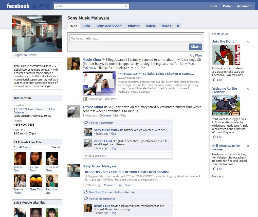Image resolution: width=258 pixels, height=217 pixels.
Task: Close the Sell photos, make money ad
Action: (248, 146)
